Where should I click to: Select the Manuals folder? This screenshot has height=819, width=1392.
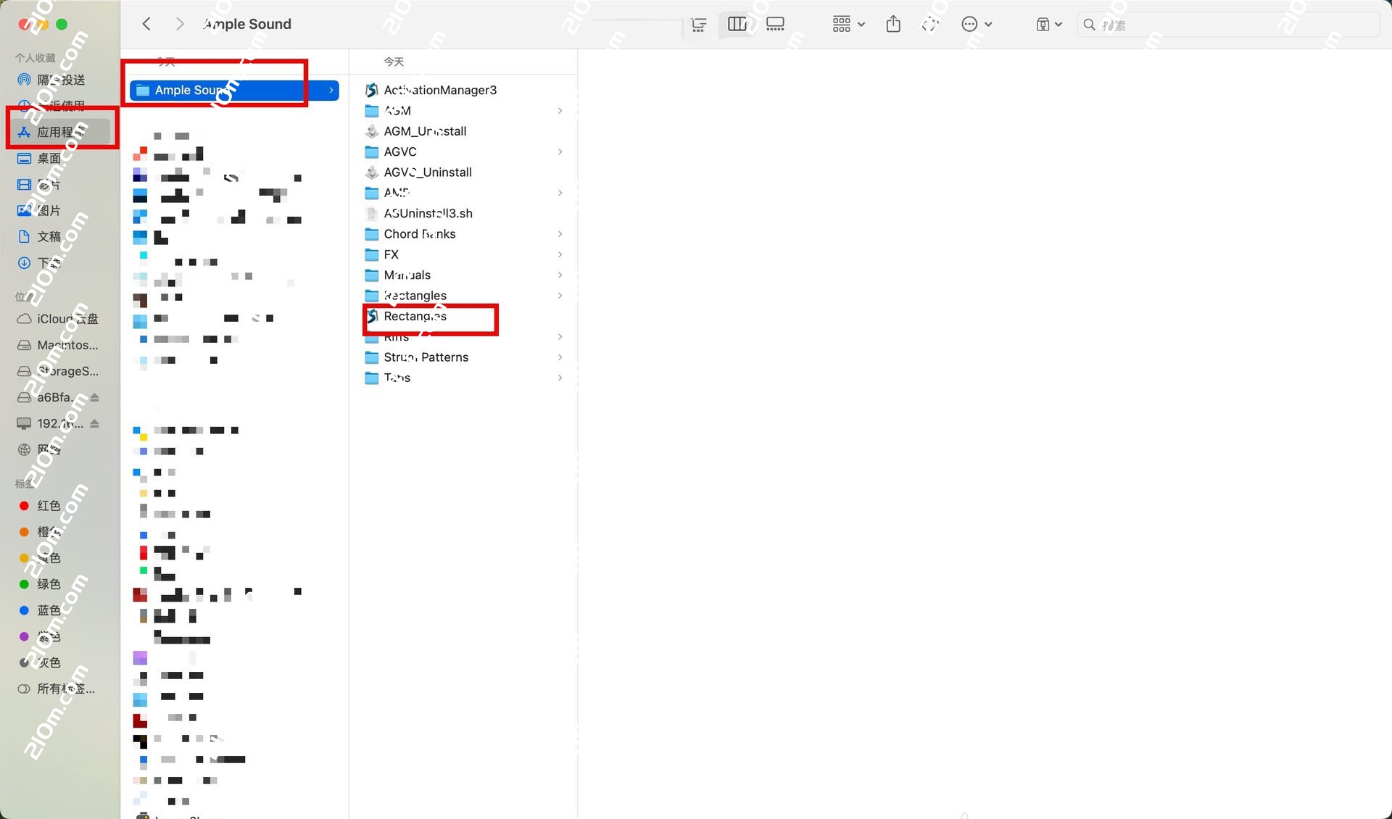(464, 275)
